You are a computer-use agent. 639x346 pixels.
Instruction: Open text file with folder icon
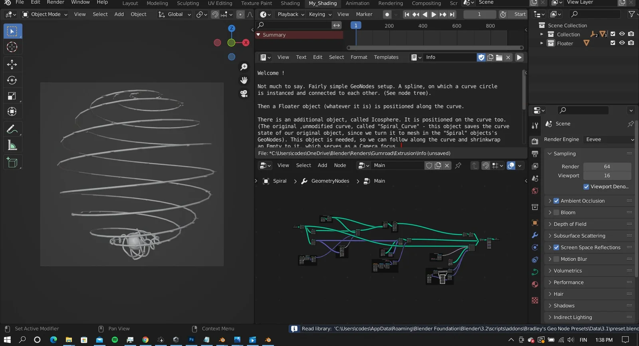[x=499, y=58]
